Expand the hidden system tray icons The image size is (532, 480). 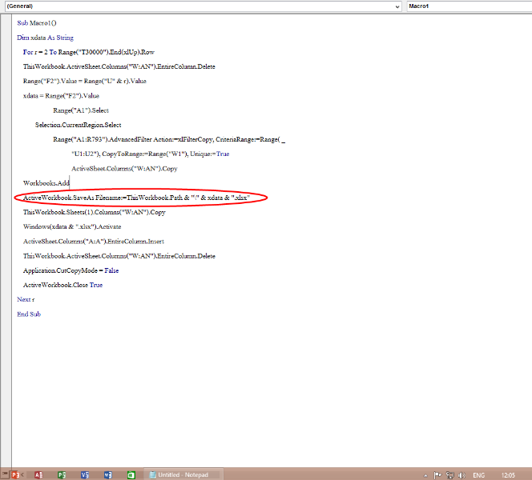point(427,474)
